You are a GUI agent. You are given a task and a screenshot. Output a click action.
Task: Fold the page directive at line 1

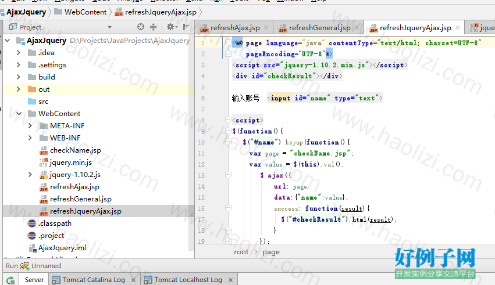click(x=228, y=43)
